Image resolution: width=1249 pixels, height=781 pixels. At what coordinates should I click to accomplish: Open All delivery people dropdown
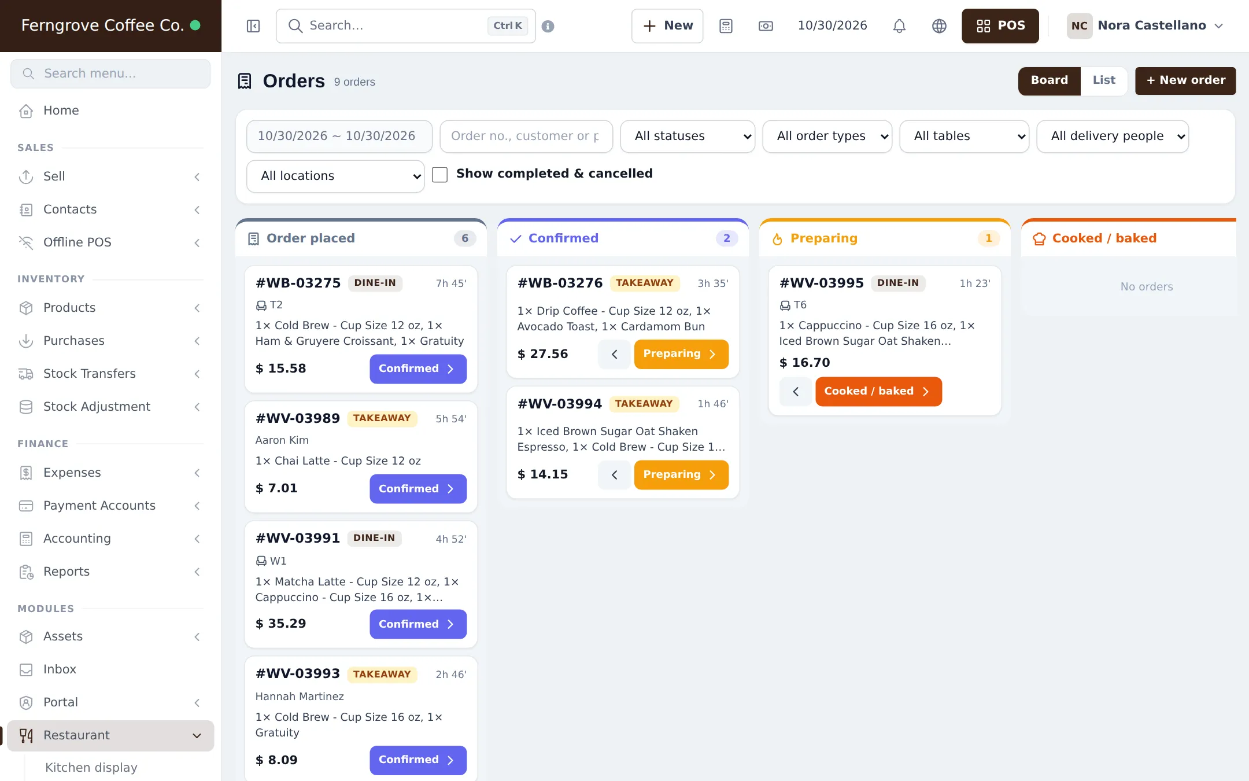(1113, 137)
